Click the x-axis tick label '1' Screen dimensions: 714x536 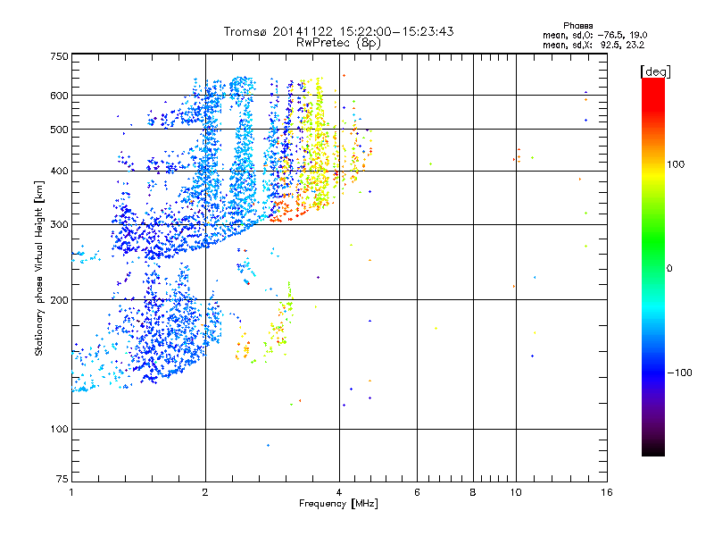click(x=71, y=492)
